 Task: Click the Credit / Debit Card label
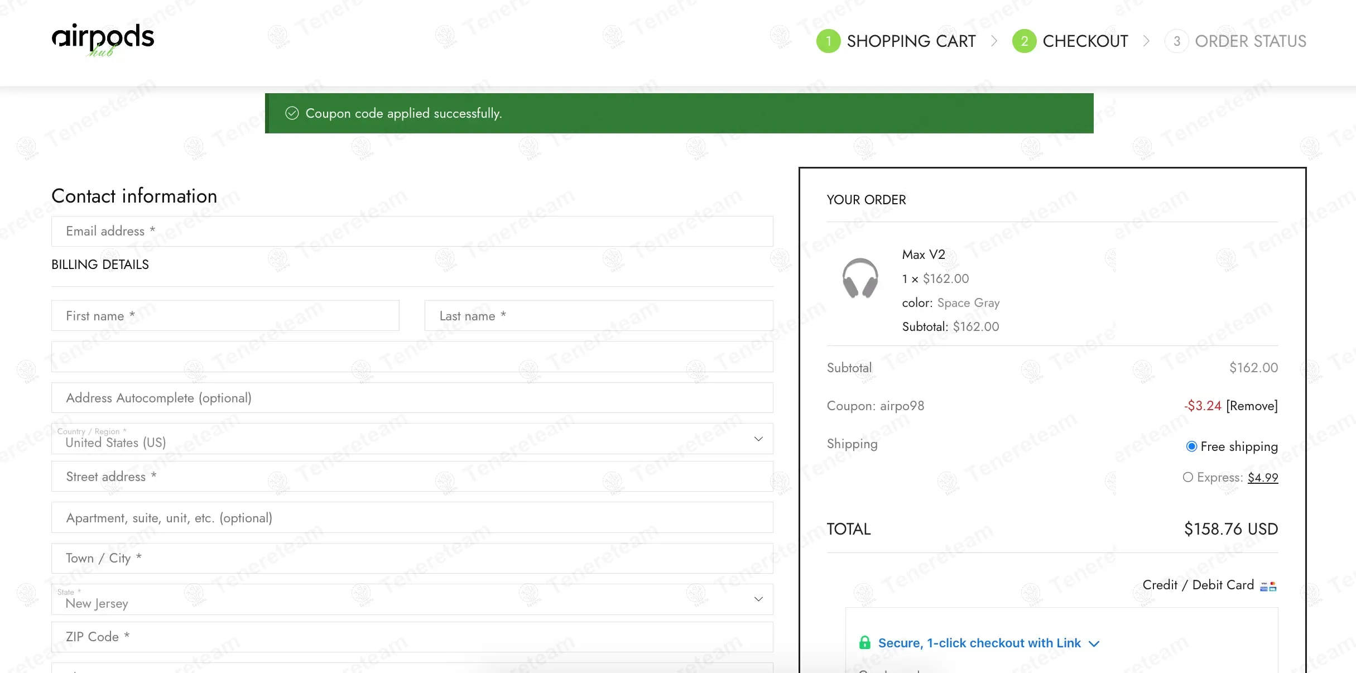point(1198,585)
